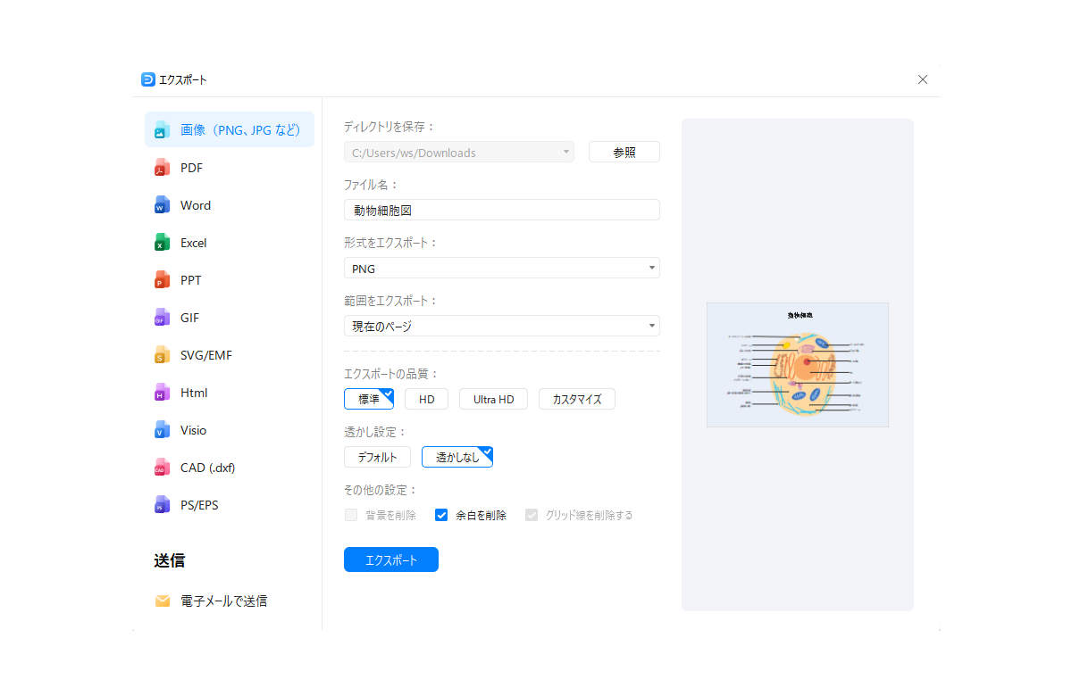Open the PNG export format dropdown

coord(501,268)
